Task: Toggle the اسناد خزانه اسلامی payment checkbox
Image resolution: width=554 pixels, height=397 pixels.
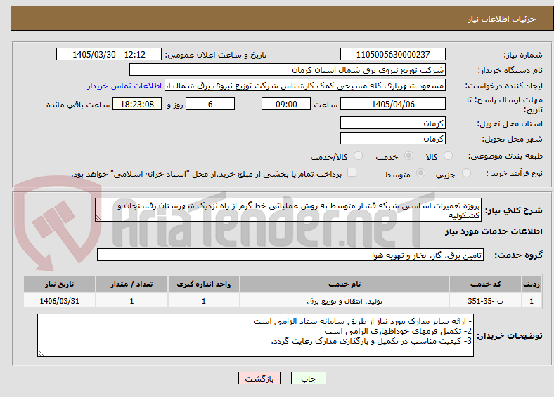Action: click(352, 173)
